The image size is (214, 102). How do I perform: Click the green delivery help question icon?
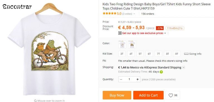161,72
